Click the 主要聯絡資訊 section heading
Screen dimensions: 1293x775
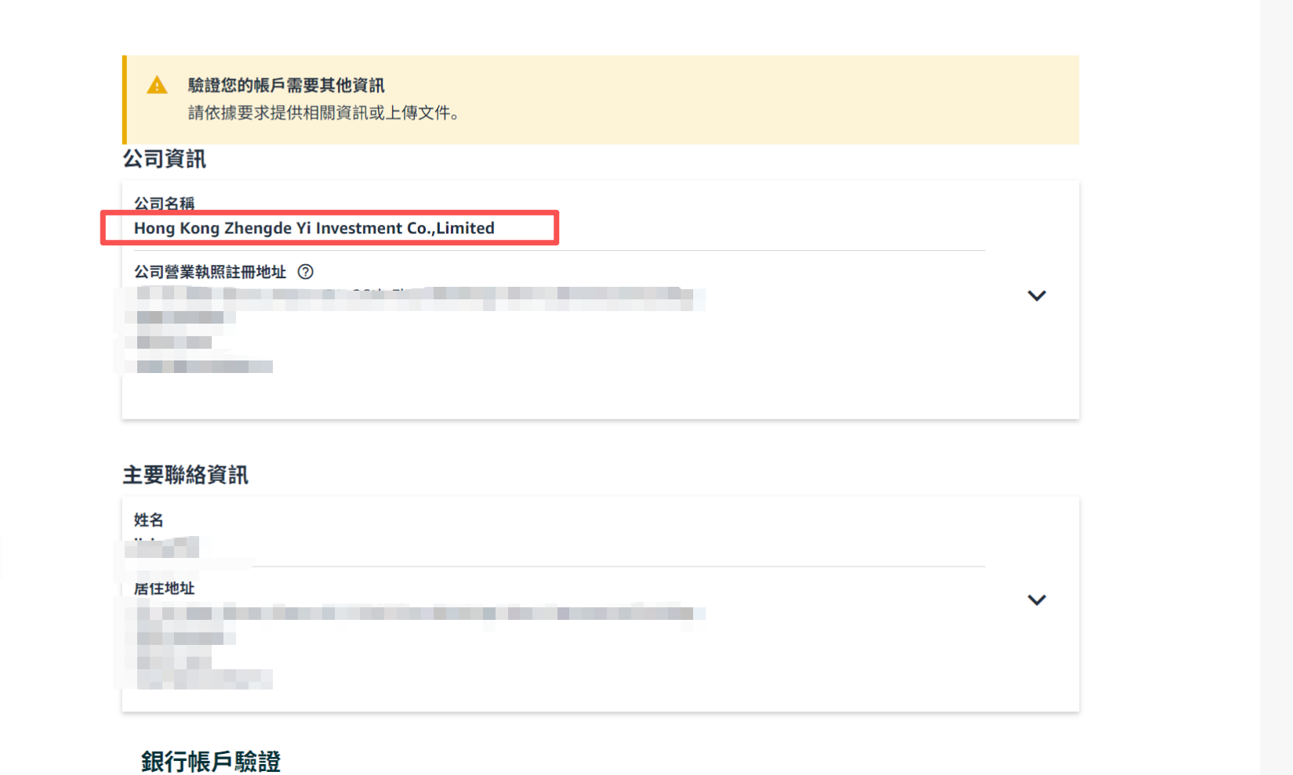point(185,475)
